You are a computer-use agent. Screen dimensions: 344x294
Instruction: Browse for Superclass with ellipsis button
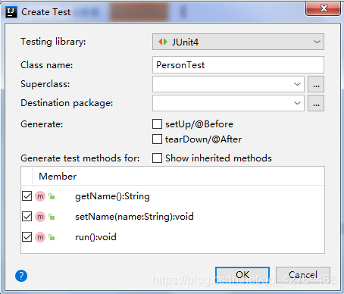coord(316,84)
